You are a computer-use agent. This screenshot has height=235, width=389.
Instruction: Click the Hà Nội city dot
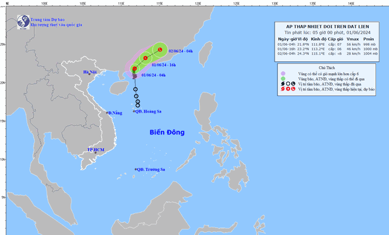point(90,74)
